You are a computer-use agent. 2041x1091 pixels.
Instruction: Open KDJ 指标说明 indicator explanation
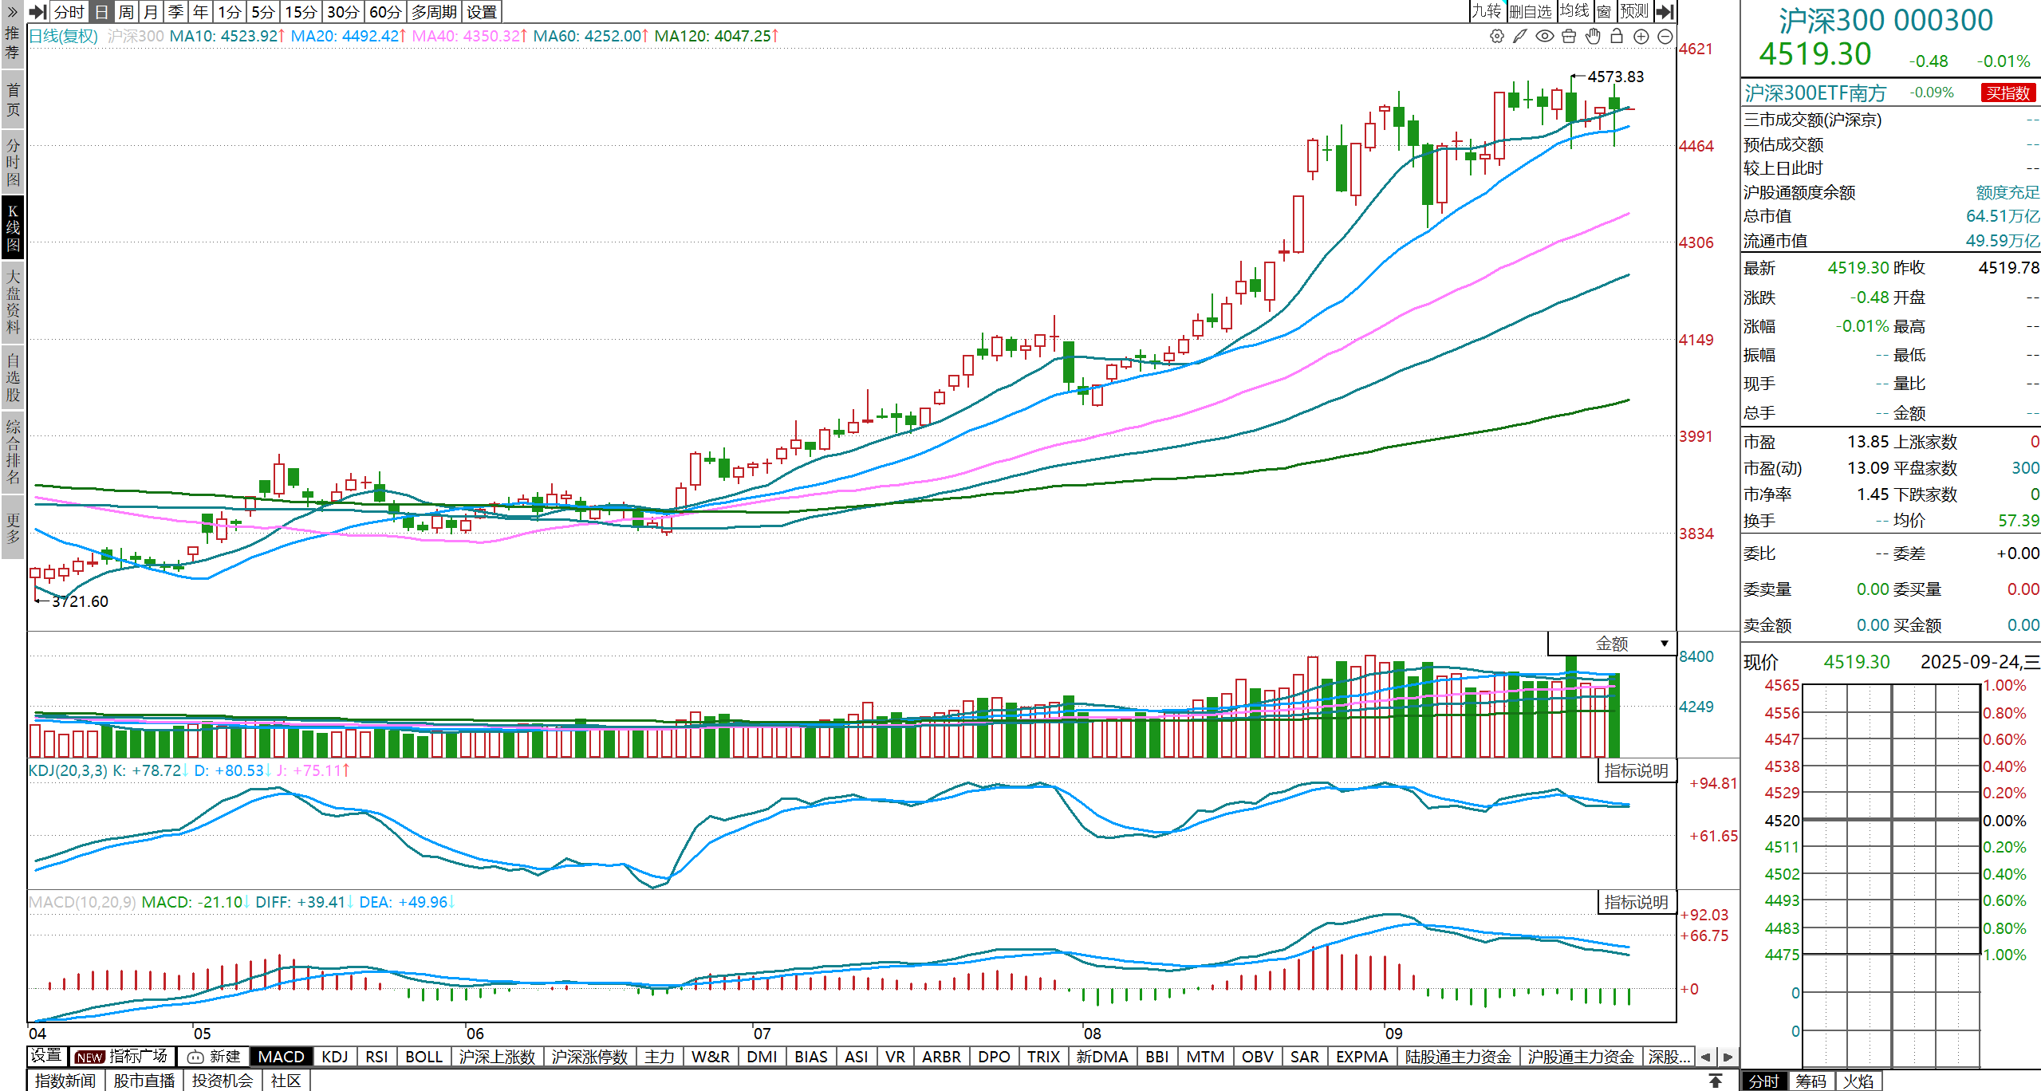click(x=1636, y=770)
